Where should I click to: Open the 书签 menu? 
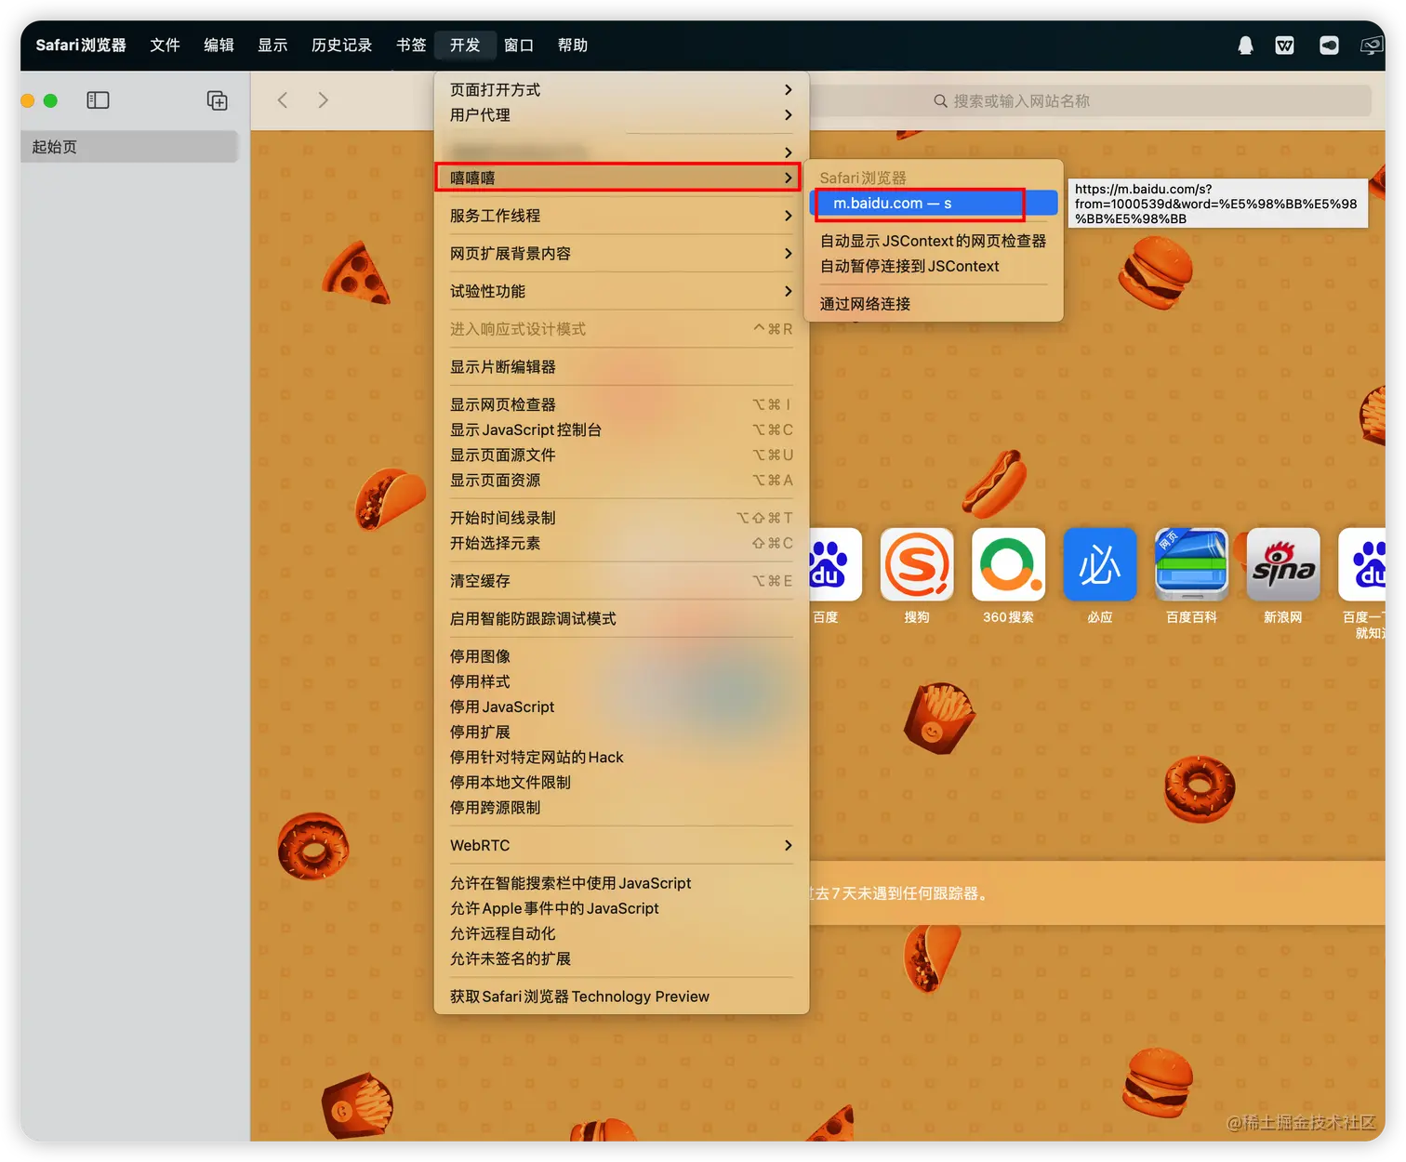click(411, 46)
